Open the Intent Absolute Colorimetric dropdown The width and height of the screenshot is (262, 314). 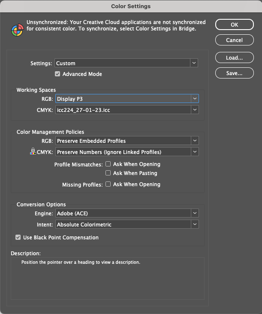[127, 224]
